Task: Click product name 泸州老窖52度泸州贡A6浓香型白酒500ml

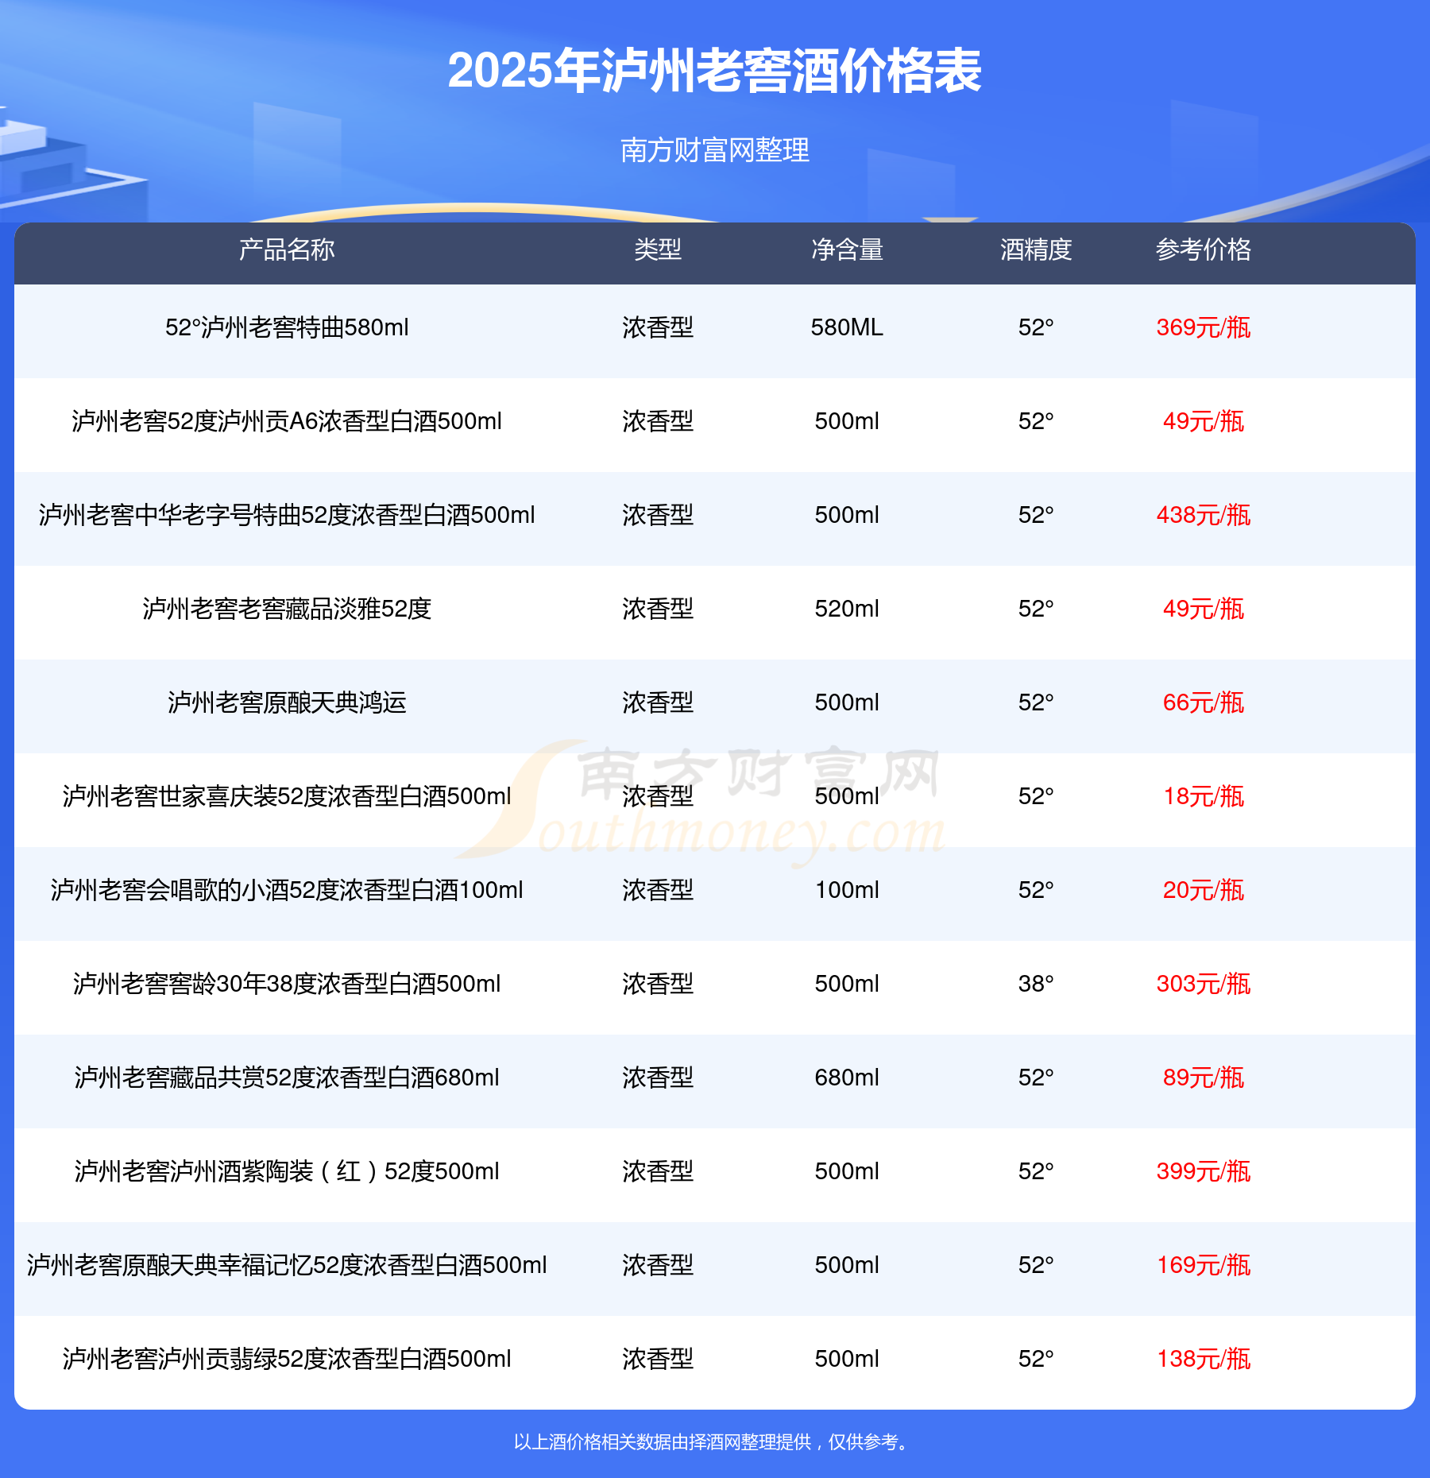Action: (x=287, y=421)
